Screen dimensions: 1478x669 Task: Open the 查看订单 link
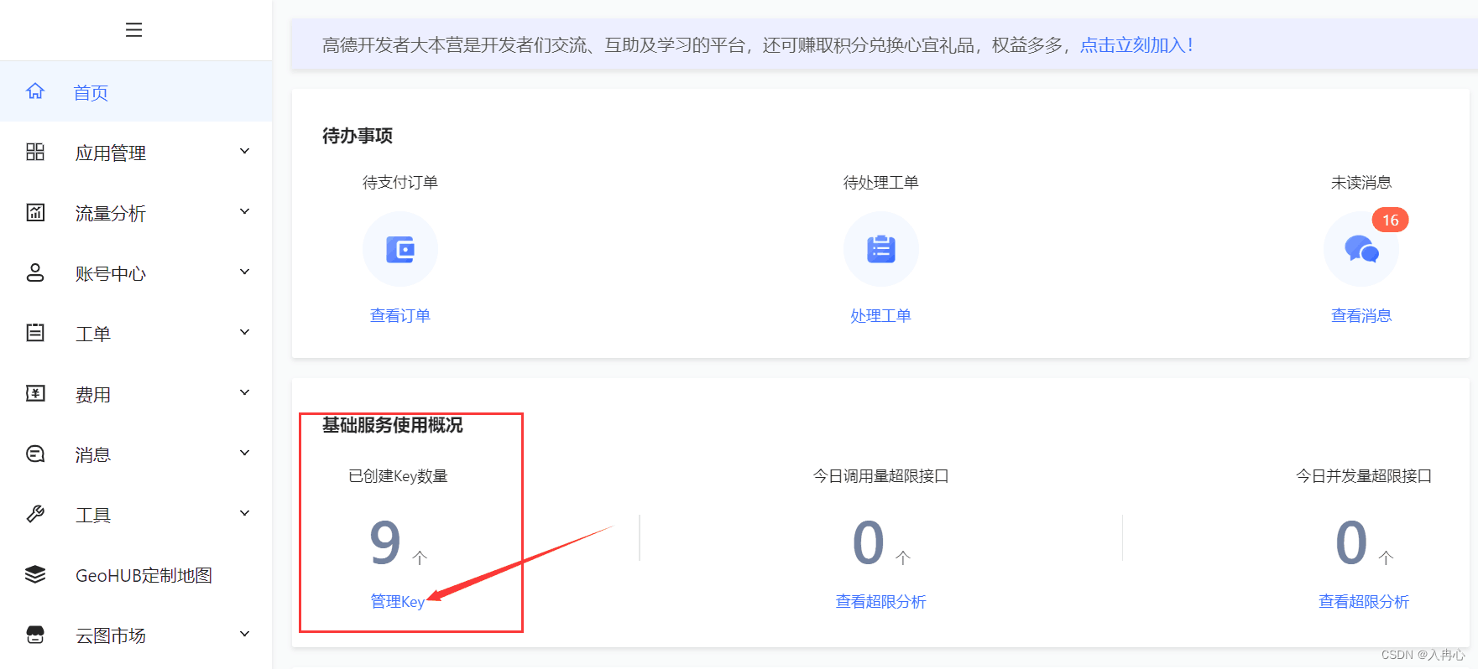coord(400,315)
